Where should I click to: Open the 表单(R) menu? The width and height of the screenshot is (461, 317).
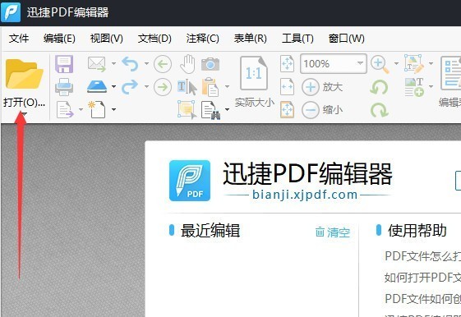(250, 39)
